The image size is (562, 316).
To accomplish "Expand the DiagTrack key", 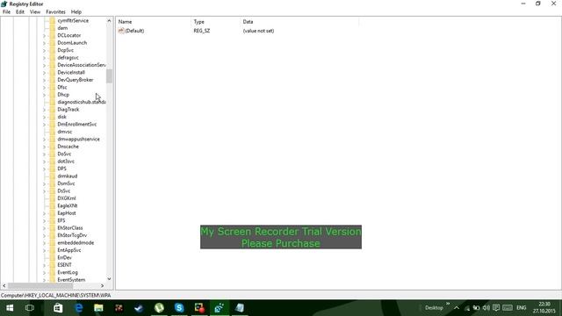I will coord(45,110).
